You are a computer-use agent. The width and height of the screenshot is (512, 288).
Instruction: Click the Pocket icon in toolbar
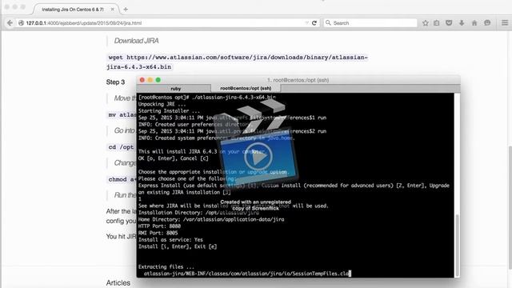click(449, 23)
